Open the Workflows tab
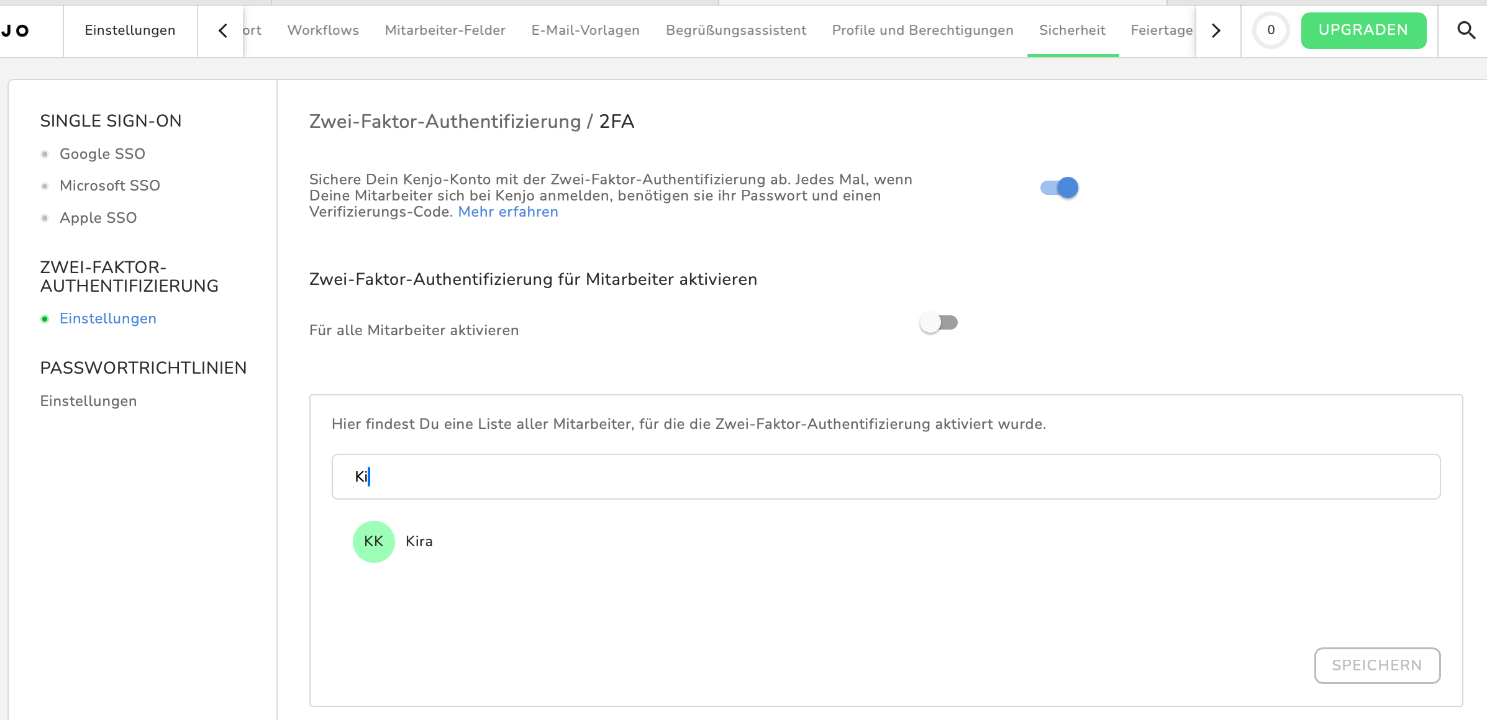The width and height of the screenshot is (1487, 720). point(323,30)
